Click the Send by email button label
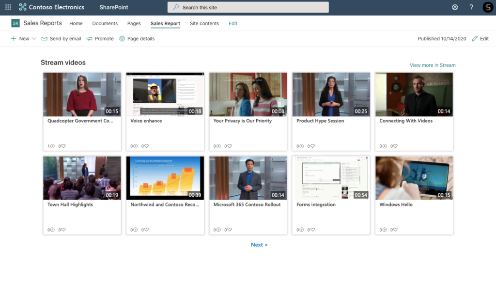The width and height of the screenshot is (496, 282). 65,39
